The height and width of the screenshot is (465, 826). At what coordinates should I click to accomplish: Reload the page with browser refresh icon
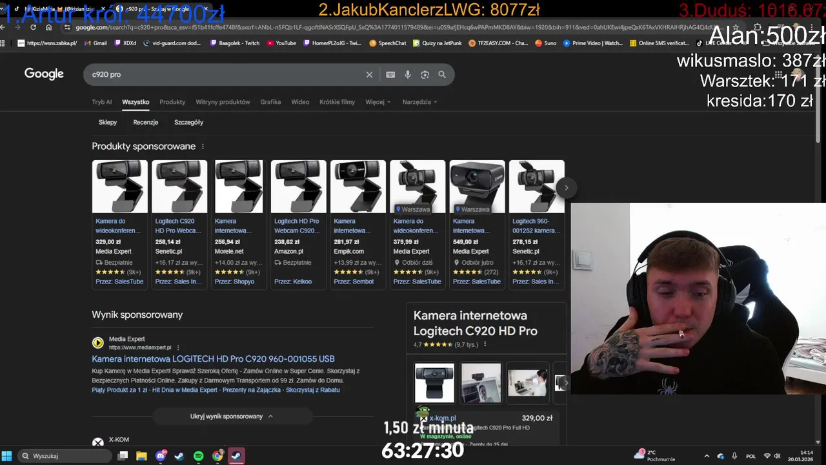[x=33, y=27]
